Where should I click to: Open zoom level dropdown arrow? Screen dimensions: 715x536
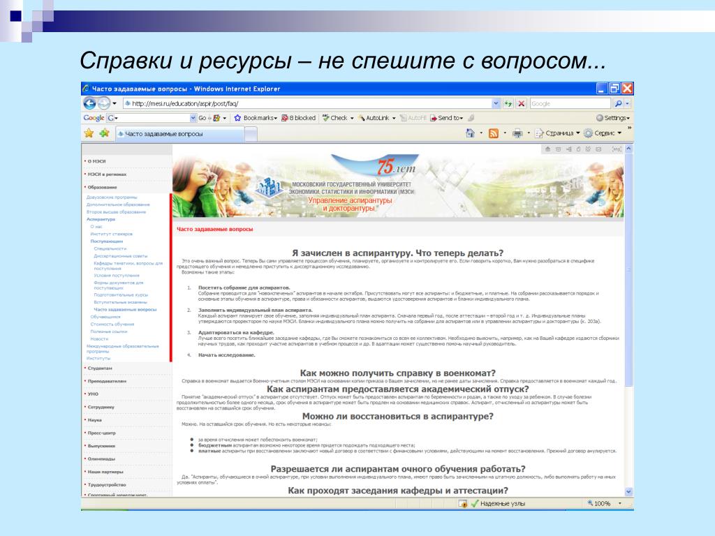620,504
